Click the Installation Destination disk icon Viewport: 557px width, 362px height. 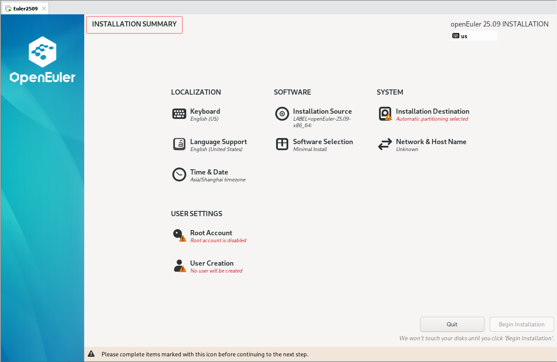coord(385,114)
